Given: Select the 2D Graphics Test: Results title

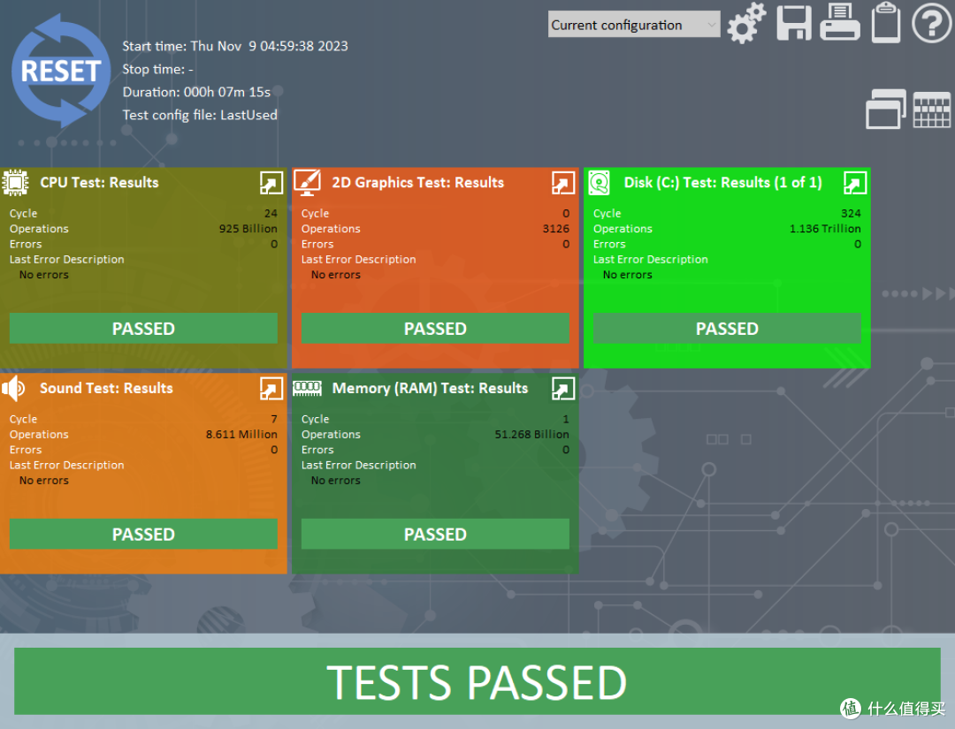Looking at the screenshot, I should tap(417, 183).
